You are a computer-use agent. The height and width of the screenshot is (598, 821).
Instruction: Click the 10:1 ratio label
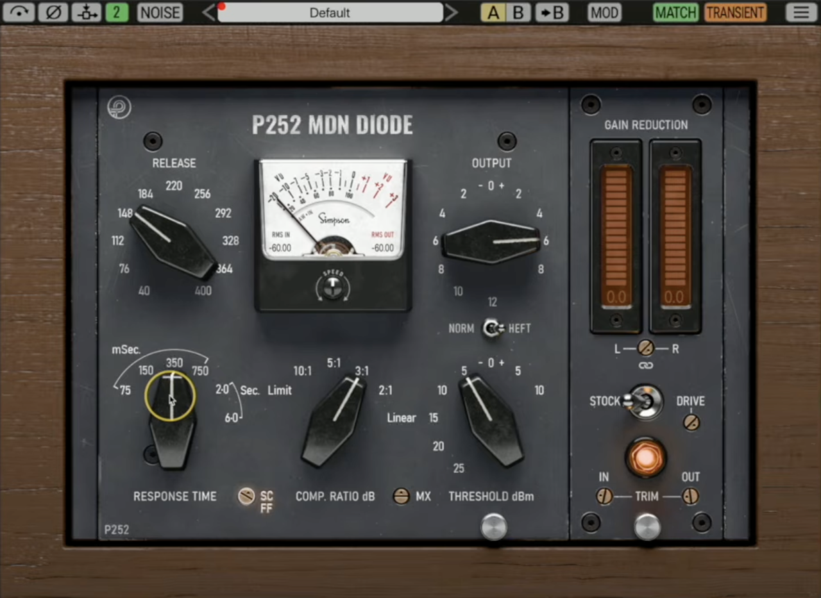[302, 371]
